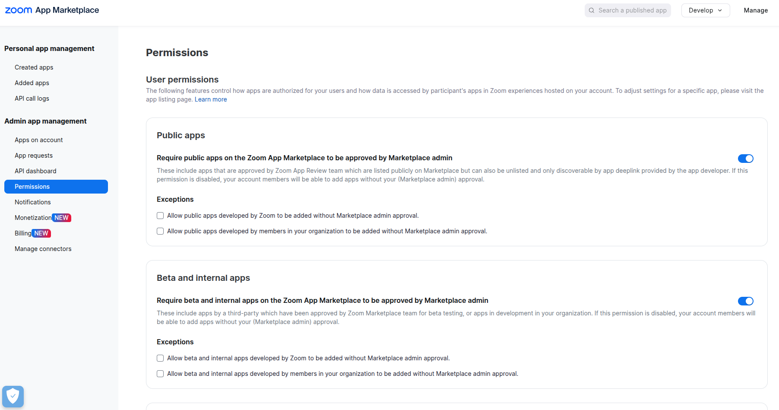Image resolution: width=779 pixels, height=410 pixels.
Task: Open the Learn more link
Action: [x=210, y=99]
